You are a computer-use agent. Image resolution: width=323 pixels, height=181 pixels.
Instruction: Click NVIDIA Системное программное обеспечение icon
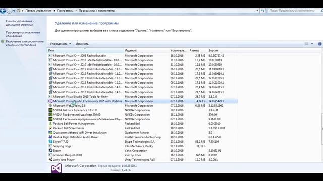pyautogui.click(x=50, y=119)
